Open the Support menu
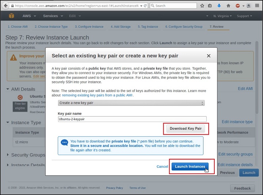Screen dimensions: 263x195 pos(244,16)
